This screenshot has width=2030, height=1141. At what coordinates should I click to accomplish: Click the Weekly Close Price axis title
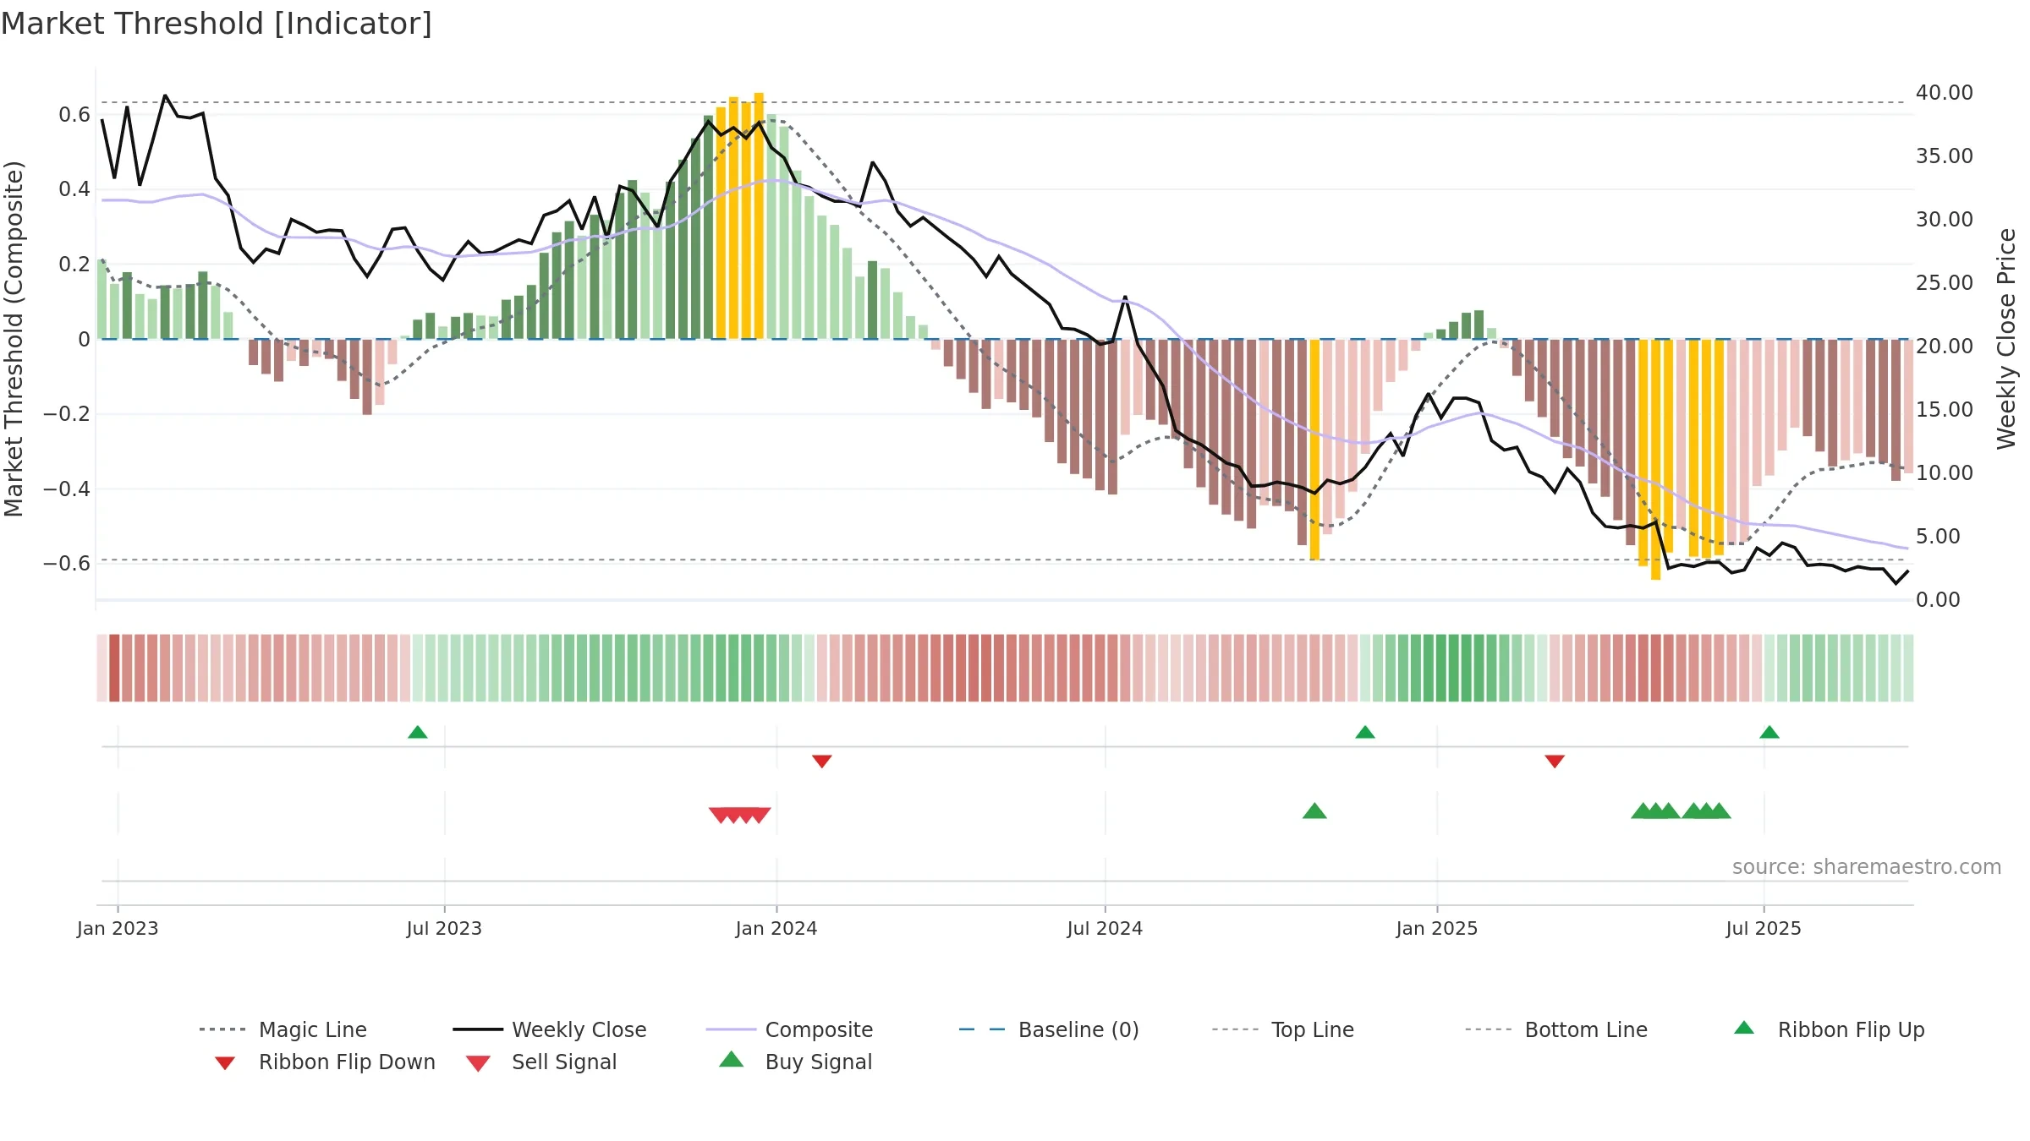[2006, 339]
